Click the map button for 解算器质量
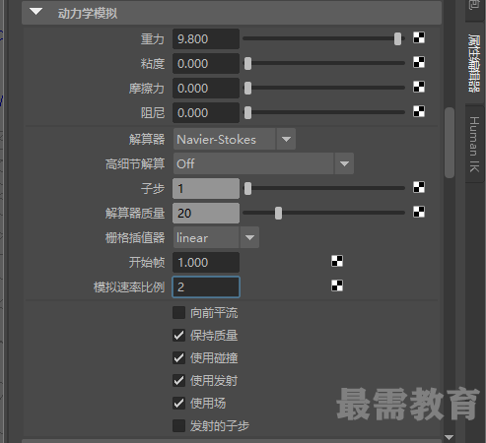 pyautogui.click(x=419, y=212)
